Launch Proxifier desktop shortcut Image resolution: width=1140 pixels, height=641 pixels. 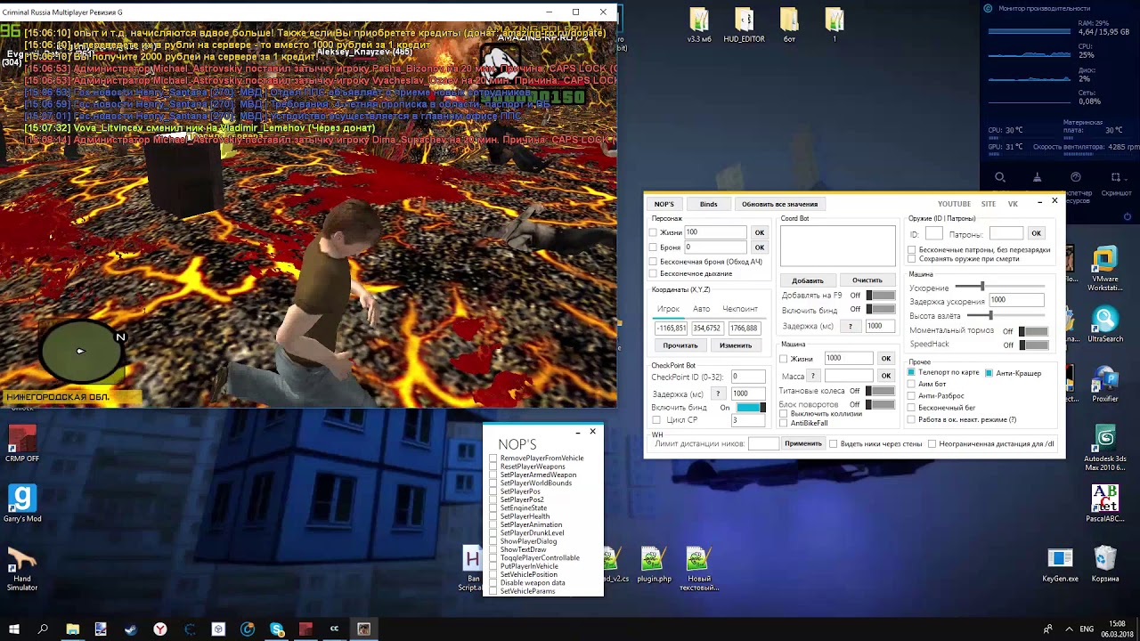(x=1105, y=385)
